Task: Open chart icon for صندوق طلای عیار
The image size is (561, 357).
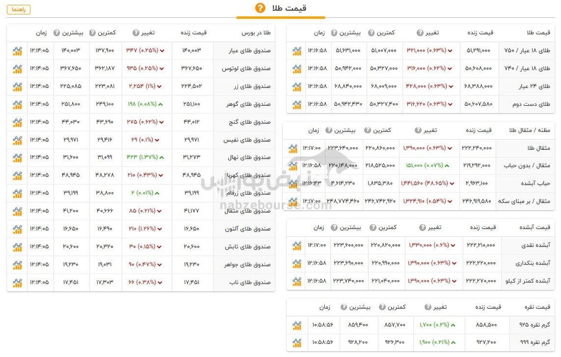Action: click(17, 51)
